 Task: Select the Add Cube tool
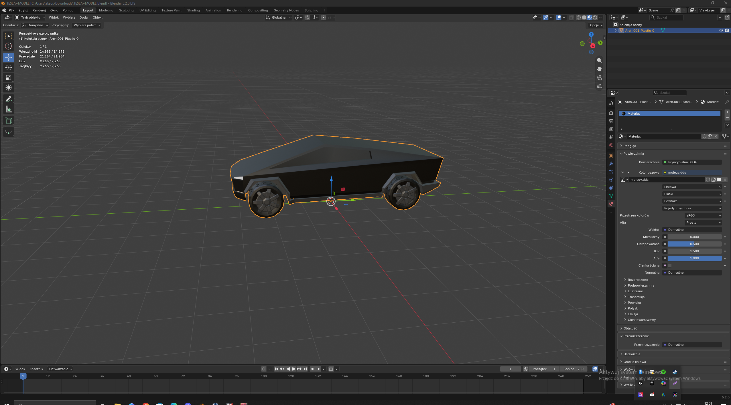(9, 121)
